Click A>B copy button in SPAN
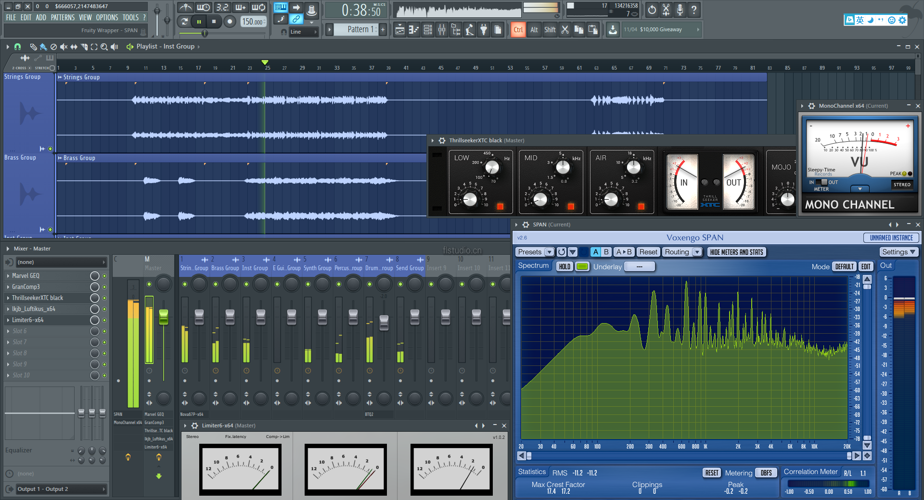The width and height of the screenshot is (924, 500). click(x=624, y=252)
